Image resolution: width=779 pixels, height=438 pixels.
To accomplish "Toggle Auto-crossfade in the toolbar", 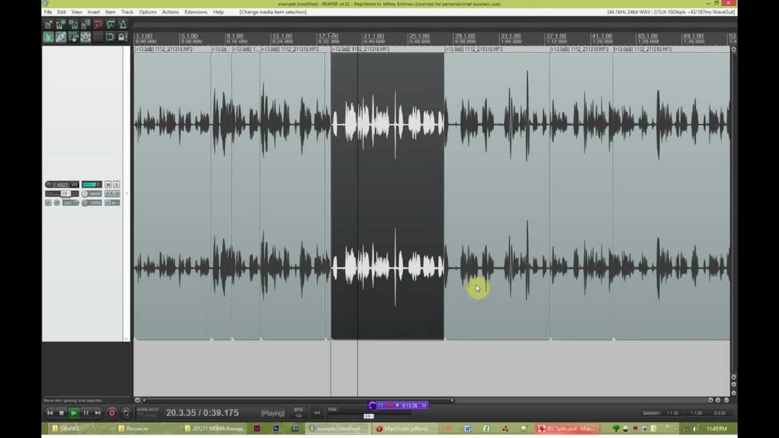I will point(48,37).
